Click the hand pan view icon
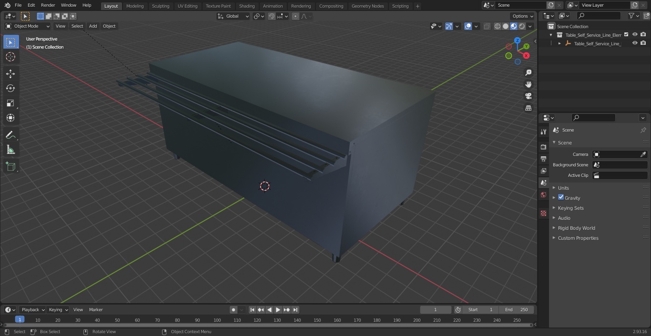The height and width of the screenshot is (336, 651). (x=529, y=84)
